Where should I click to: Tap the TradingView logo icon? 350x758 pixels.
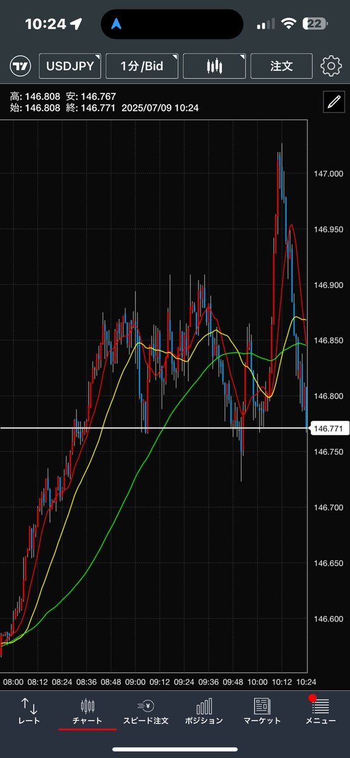(x=20, y=66)
